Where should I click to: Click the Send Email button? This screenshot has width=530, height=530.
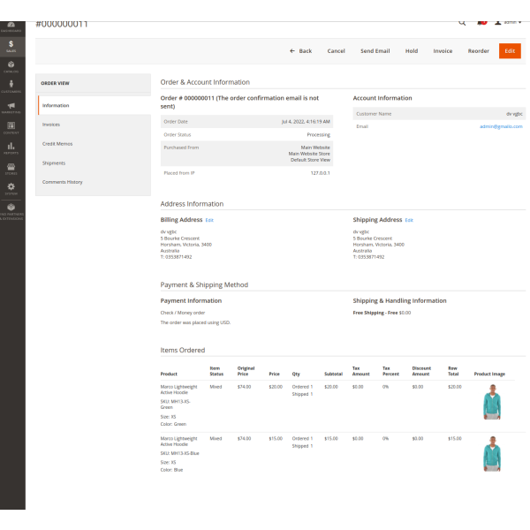click(375, 51)
